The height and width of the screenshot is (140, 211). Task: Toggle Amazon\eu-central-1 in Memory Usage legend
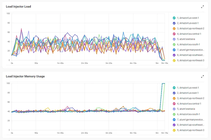(174, 104)
